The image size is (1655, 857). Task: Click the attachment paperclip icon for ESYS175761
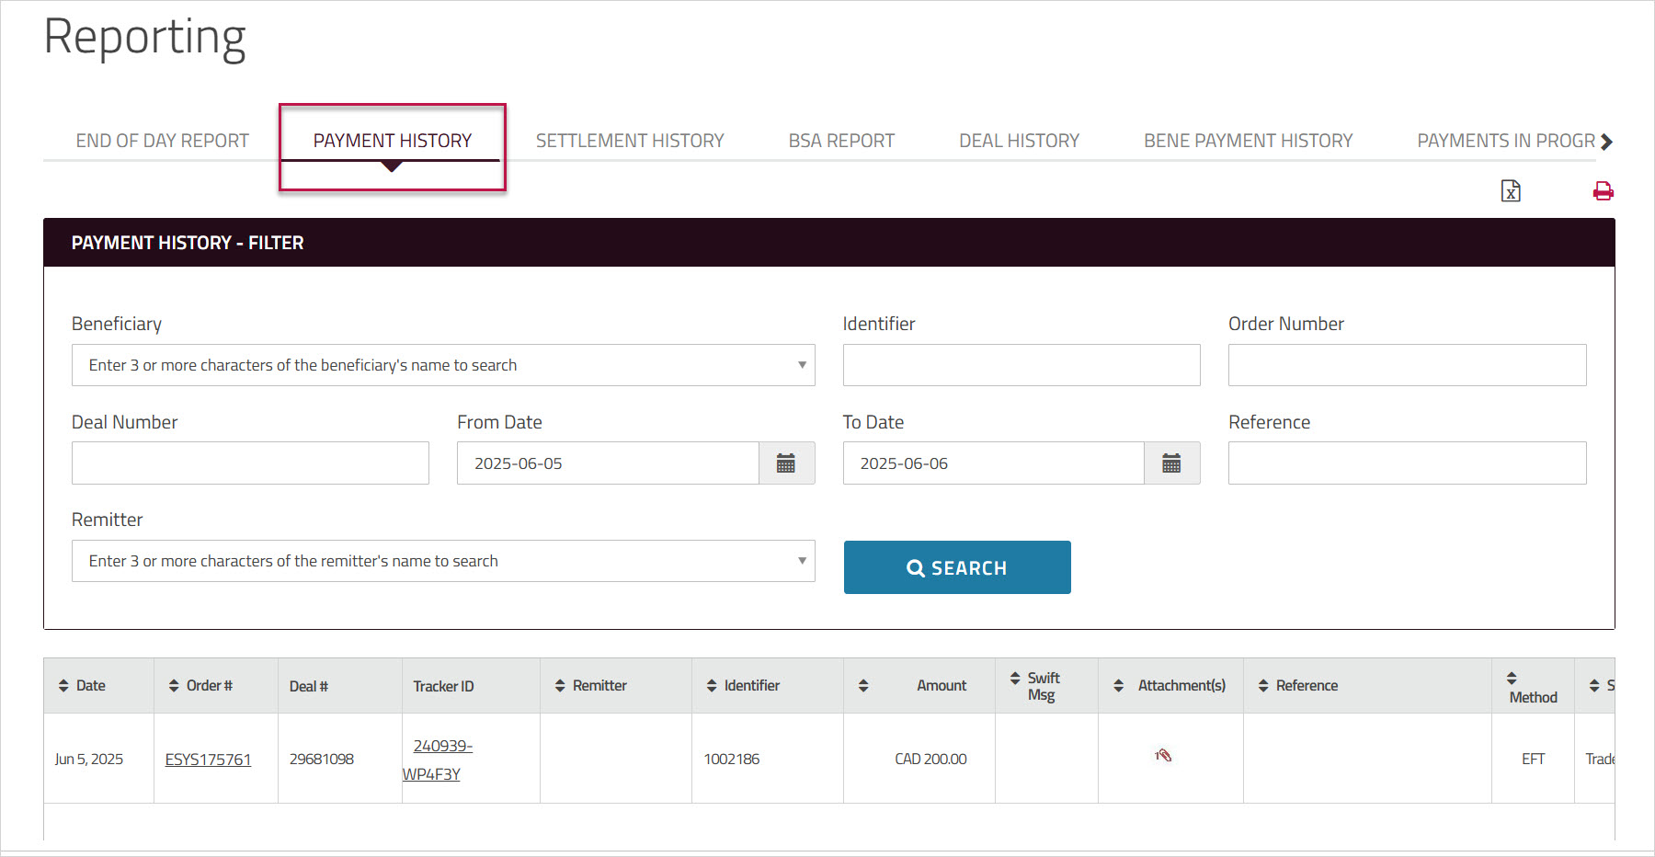point(1163,756)
